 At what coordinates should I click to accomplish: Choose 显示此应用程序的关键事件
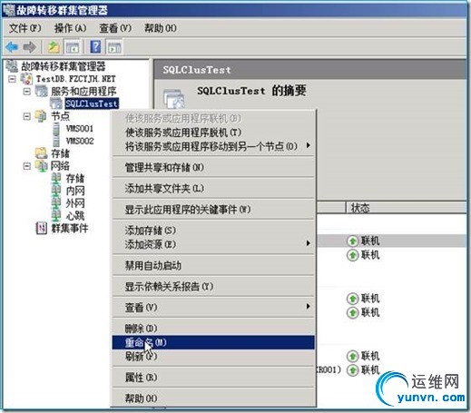pos(213,210)
